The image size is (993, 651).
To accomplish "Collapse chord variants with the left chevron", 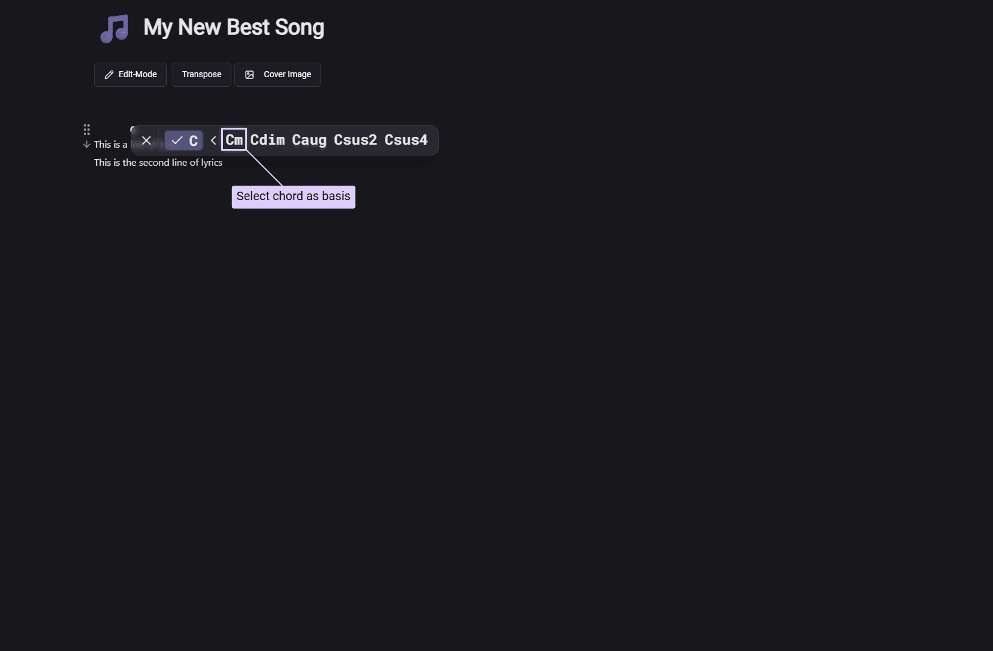I will tap(214, 140).
